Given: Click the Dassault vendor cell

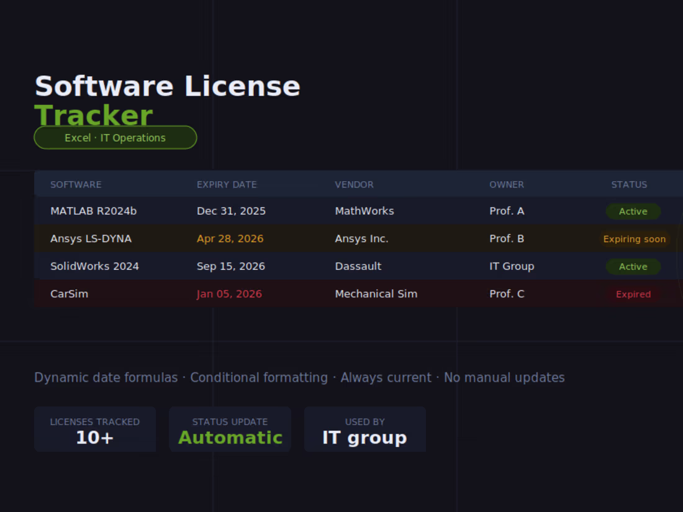Looking at the screenshot, I should (358, 266).
